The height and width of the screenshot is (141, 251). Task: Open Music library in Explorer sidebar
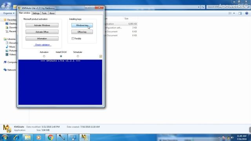[x=12, y=47]
